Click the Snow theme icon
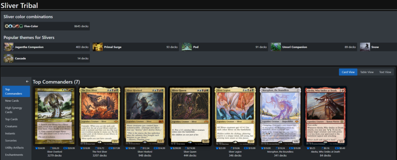The height and width of the screenshot is (160, 397). click(x=365, y=47)
